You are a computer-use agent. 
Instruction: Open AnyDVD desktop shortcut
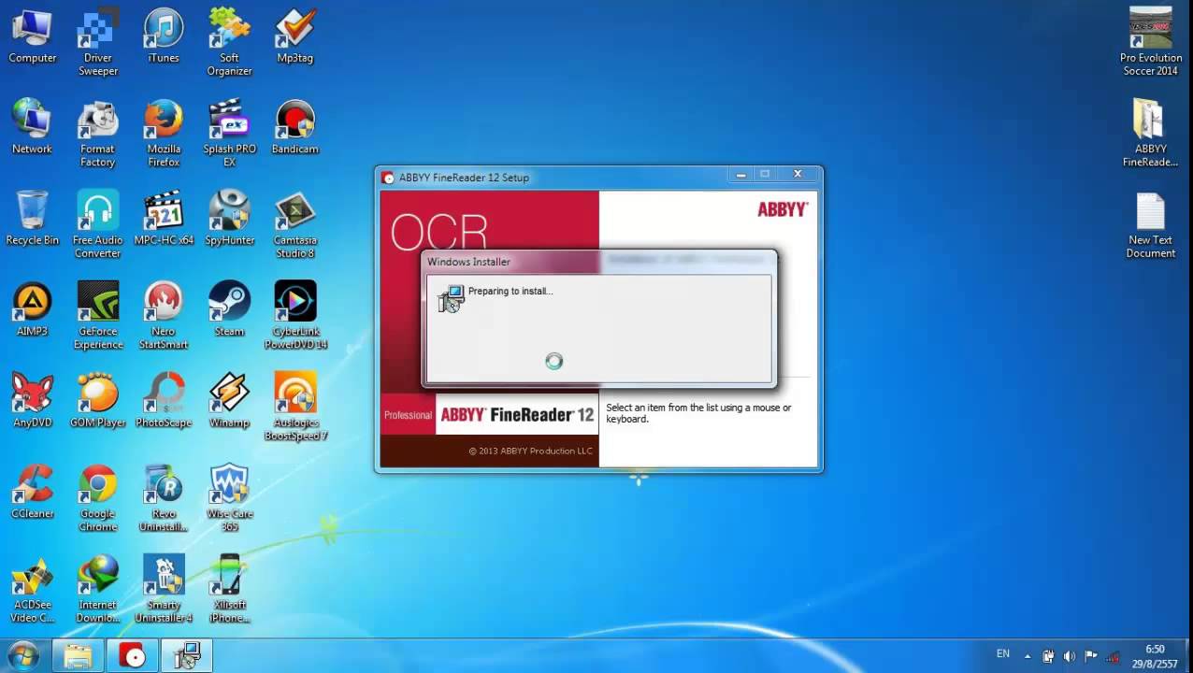[32, 400]
